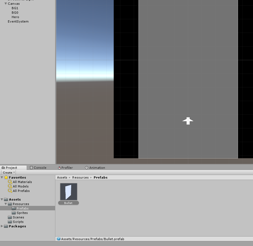
Task: Click the Assets folder icon in project tree
Action: click(6, 199)
